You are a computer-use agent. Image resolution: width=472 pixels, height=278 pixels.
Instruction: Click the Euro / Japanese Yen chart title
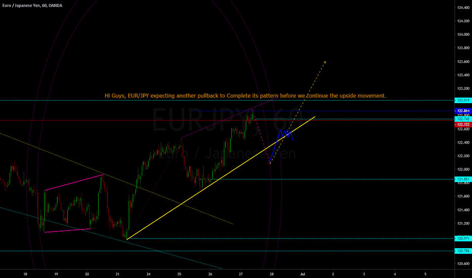[32, 6]
